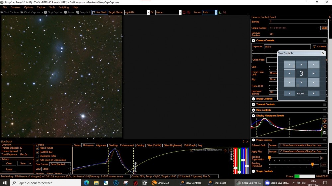Viewport: 332px width, 186px height.
Task: Slew left in Slew Controls
Action: pos(289,73)
